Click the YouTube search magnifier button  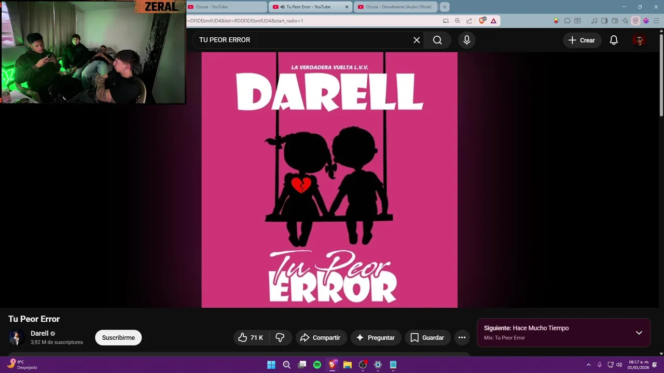click(437, 40)
